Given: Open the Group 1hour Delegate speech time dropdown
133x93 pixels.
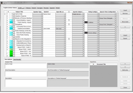Looking at the screenshot, I should (116, 18).
